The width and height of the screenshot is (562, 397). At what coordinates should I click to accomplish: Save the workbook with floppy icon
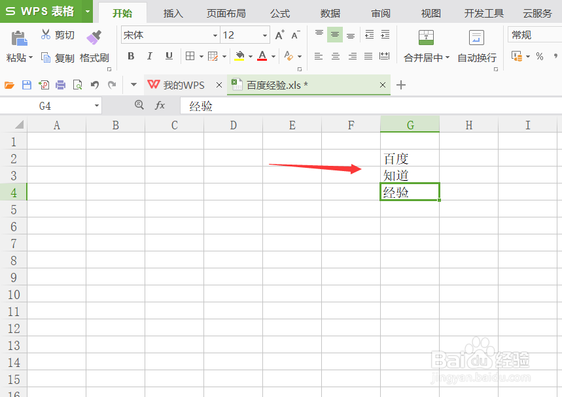pos(27,85)
